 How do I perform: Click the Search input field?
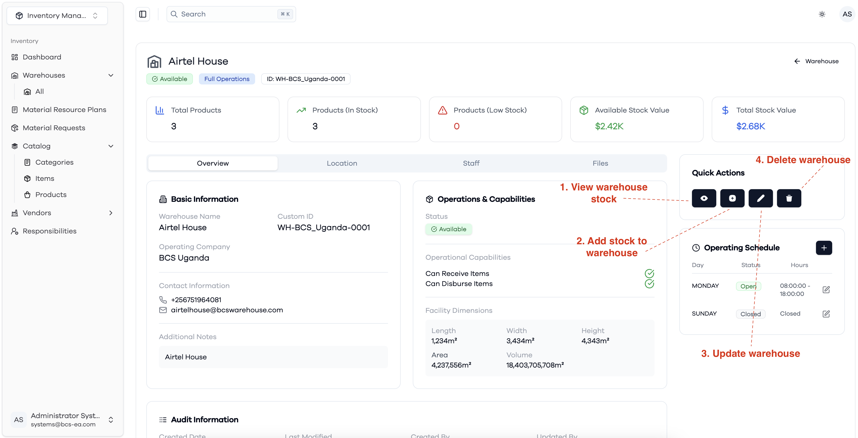coord(231,14)
